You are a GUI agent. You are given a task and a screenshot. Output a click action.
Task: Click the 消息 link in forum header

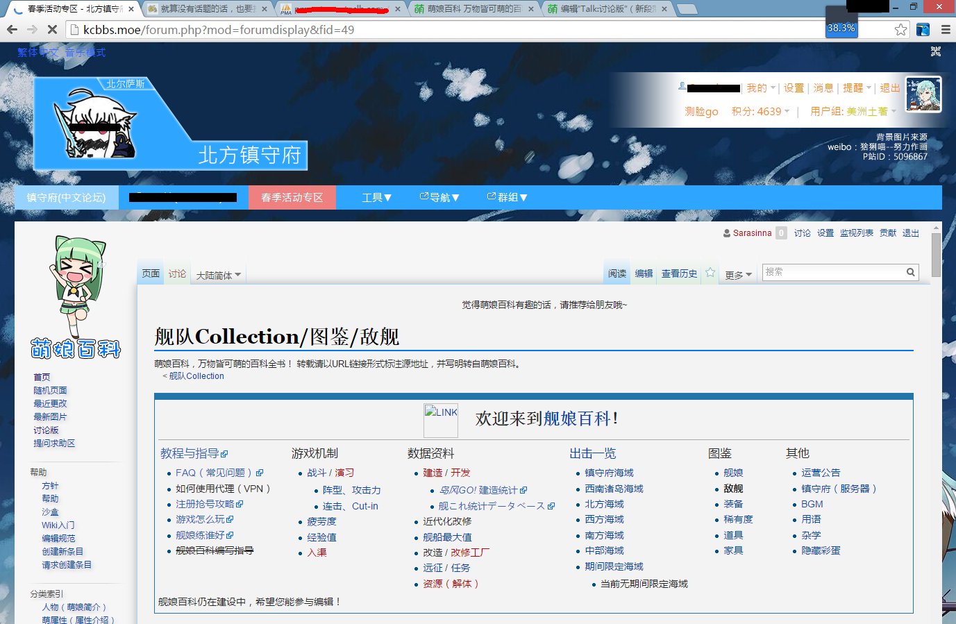click(x=823, y=88)
